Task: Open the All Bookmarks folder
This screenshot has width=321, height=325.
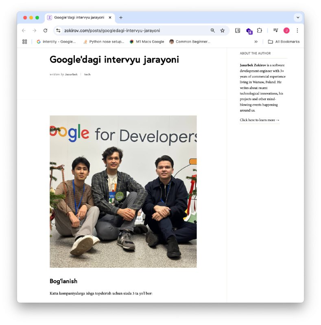Action: point(284,42)
